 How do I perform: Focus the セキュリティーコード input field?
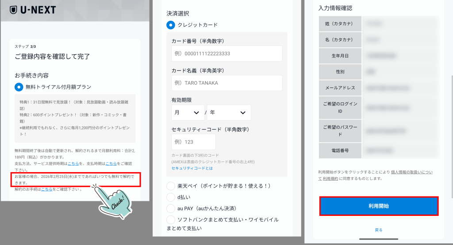(x=193, y=142)
